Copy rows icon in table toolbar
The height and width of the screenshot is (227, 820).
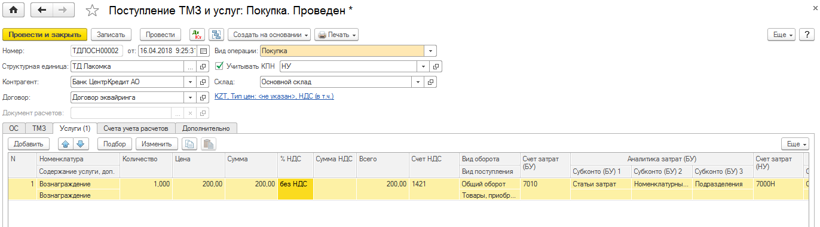tap(189, 144)
